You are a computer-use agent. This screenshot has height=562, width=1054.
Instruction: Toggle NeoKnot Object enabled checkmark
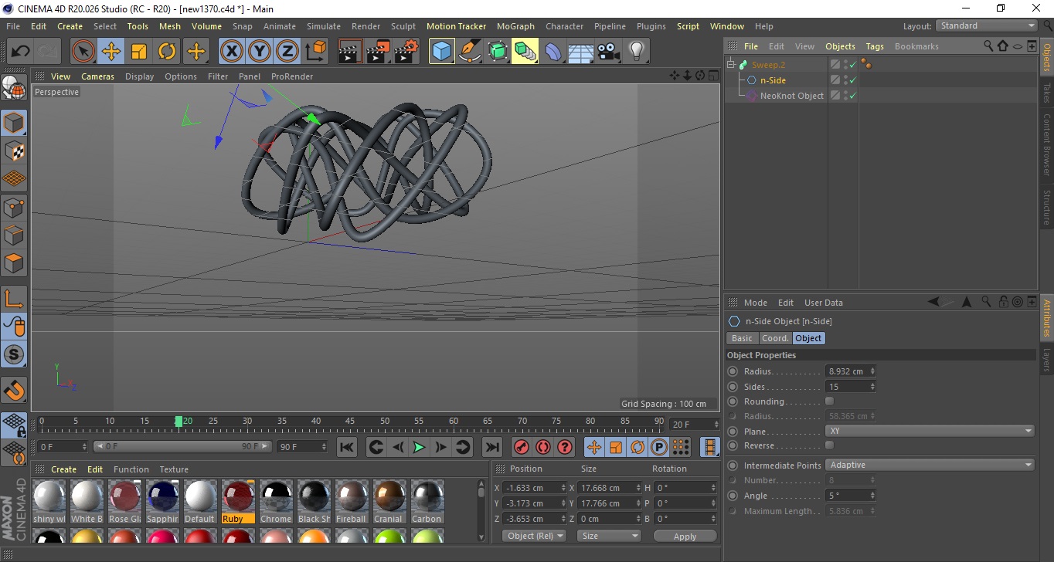click(x=852, y=96)
